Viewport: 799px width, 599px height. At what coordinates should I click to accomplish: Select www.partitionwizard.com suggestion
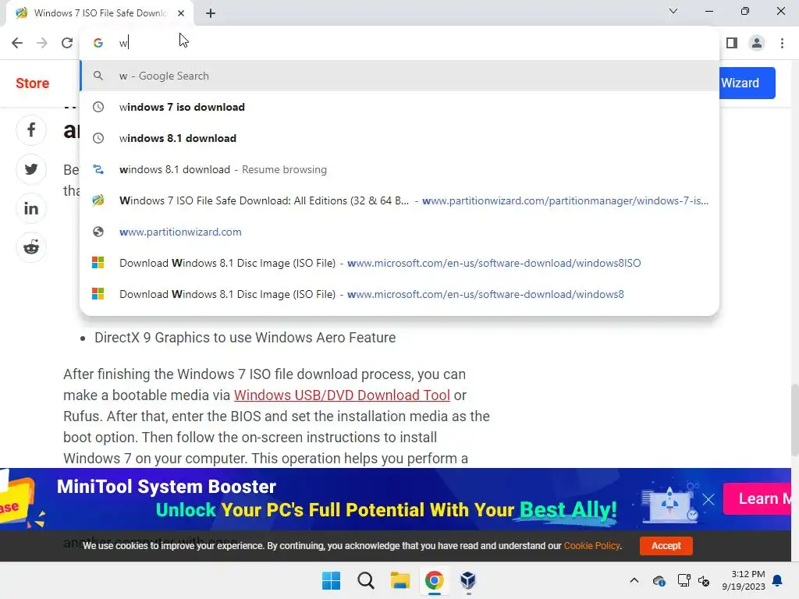[x=399, y=232]
